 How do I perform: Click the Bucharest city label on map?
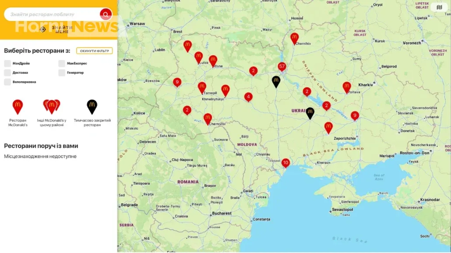click(222, 213)
